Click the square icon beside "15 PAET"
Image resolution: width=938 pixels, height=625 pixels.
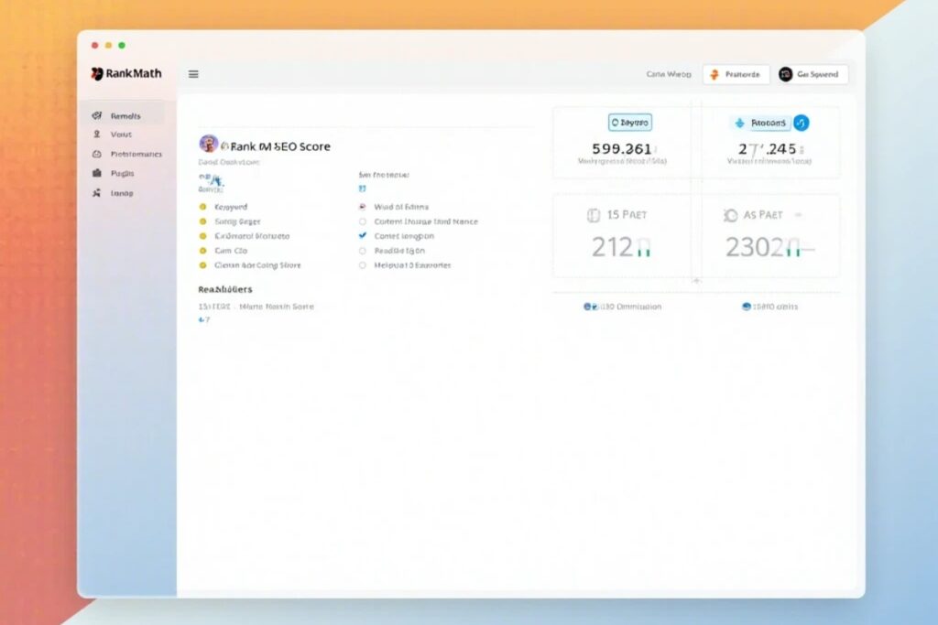click(x=591, y=215)
